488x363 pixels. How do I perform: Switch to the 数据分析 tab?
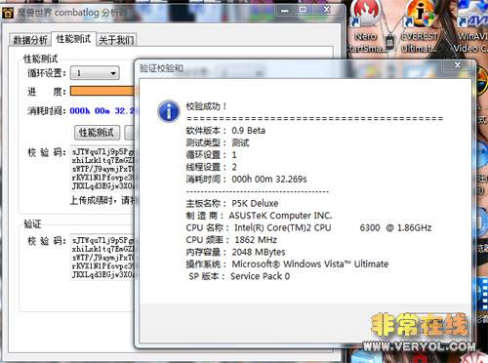click(30, 40)
